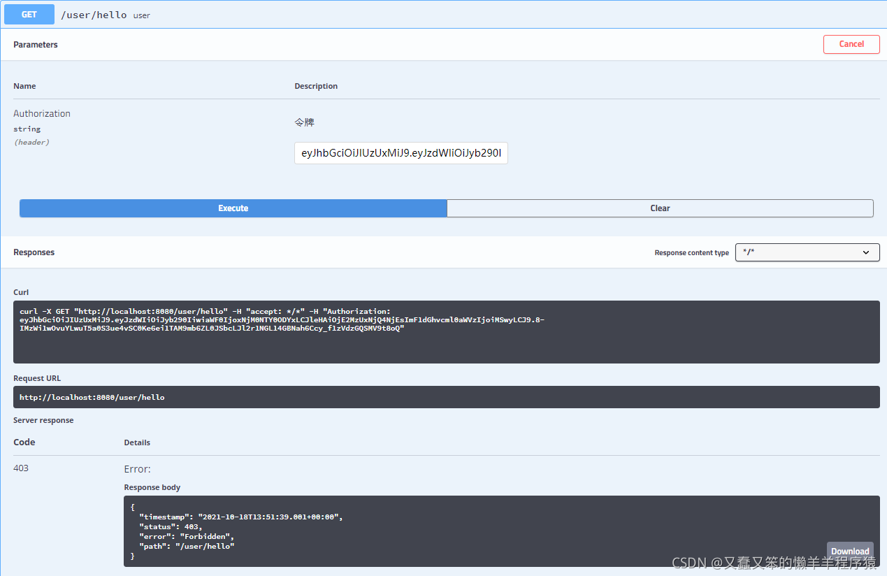Collapse the /user/hello operation path

pos(94,14)
